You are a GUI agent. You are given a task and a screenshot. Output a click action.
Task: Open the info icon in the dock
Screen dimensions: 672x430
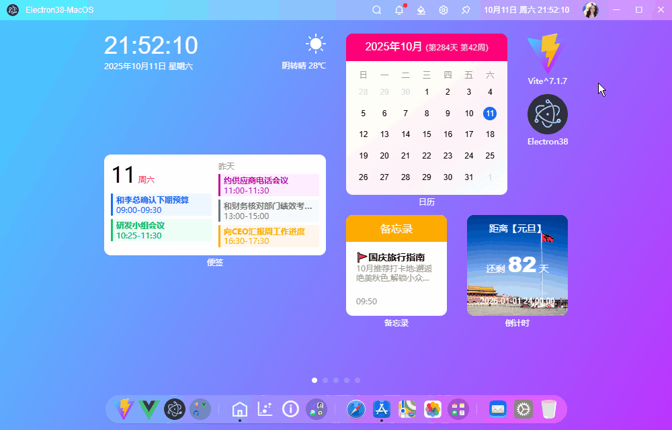[x=290, y=409]
